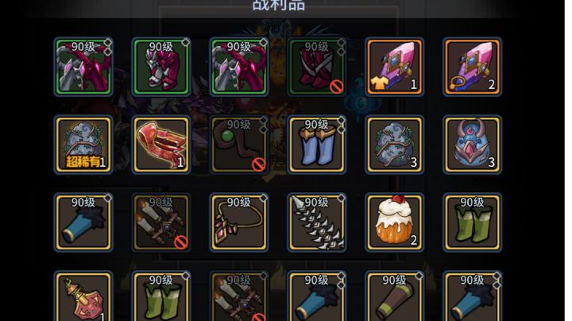572x321 pixels.
Task: Select the level 90 green boots in third row
Action: [x=472, y=222]
